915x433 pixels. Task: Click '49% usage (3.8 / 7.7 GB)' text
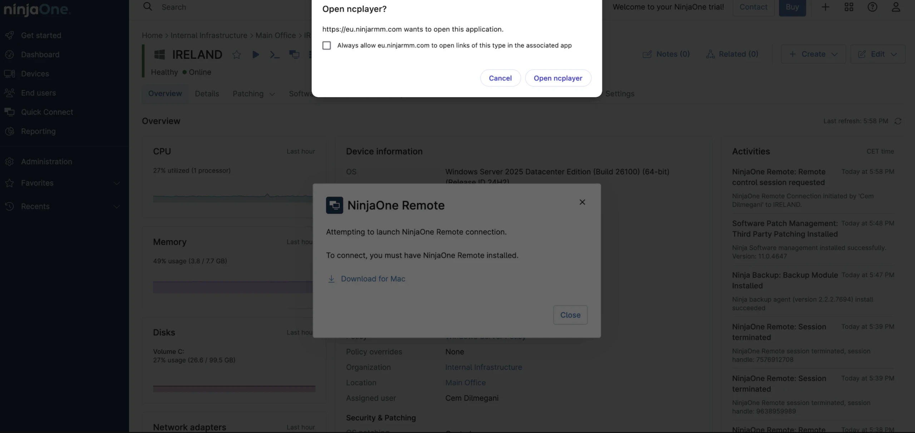190,261
